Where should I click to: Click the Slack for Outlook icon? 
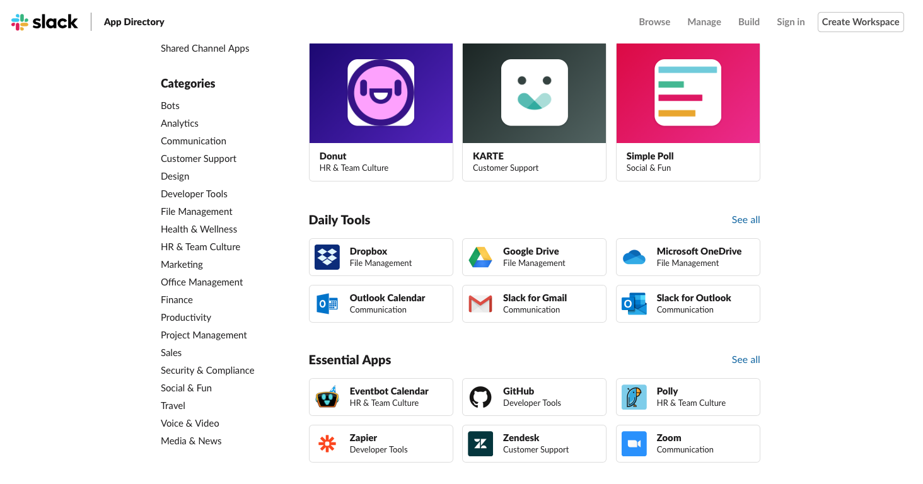634,304
